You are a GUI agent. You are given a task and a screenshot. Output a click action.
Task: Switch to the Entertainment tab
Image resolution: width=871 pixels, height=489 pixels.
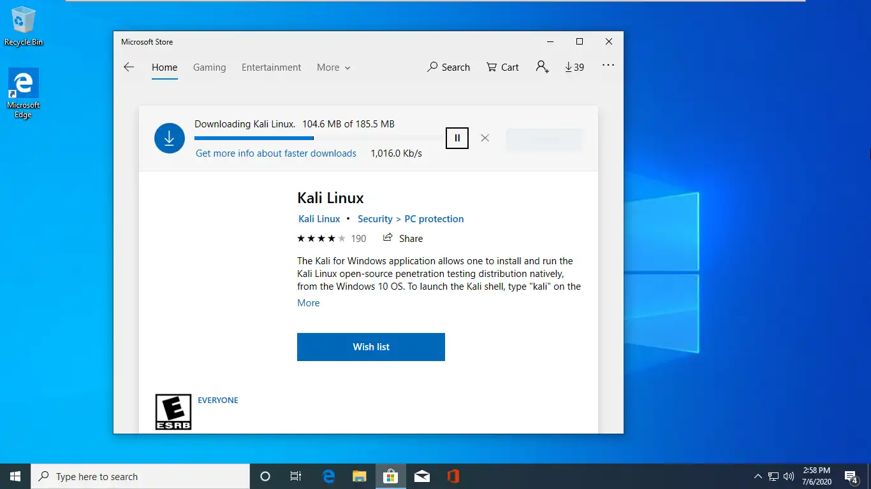tap(272, 67)
